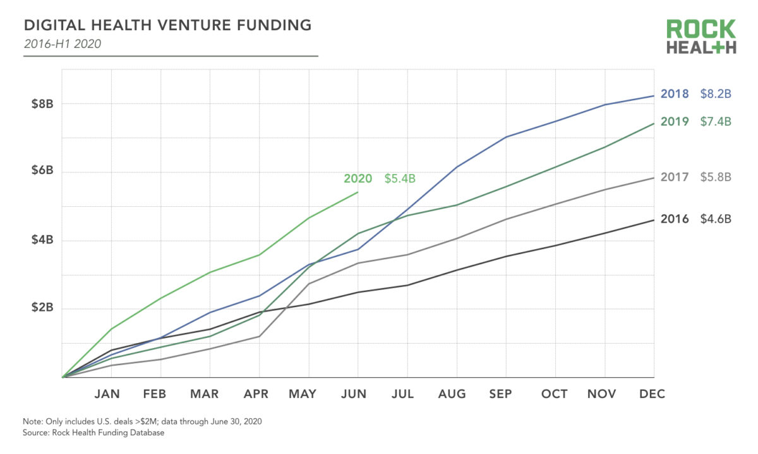The width and height of the screenshot is (758, 454).
Task: Click the 2018 series label
Action: (675, 94)
